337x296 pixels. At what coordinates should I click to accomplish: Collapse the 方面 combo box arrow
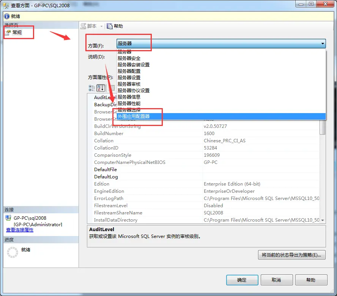pos(323,44)
